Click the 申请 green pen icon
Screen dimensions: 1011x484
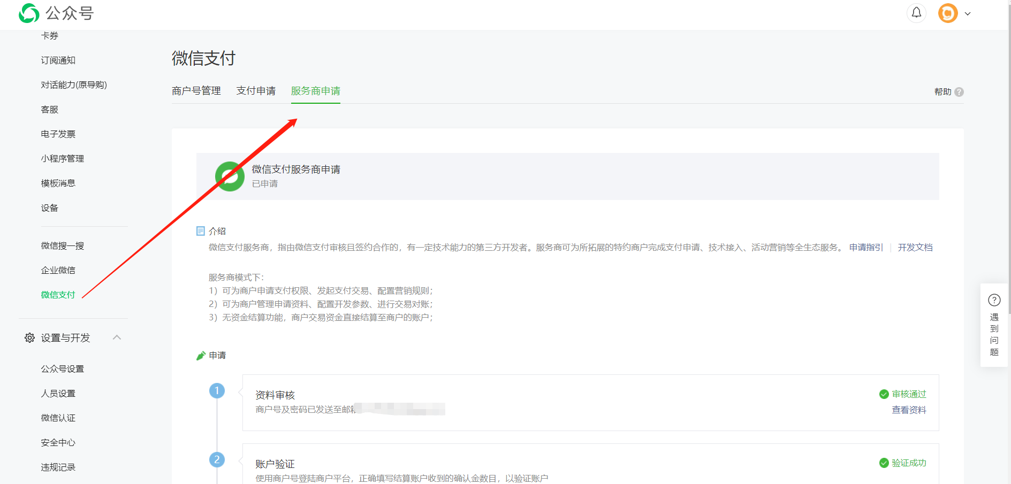coord(201,356)
